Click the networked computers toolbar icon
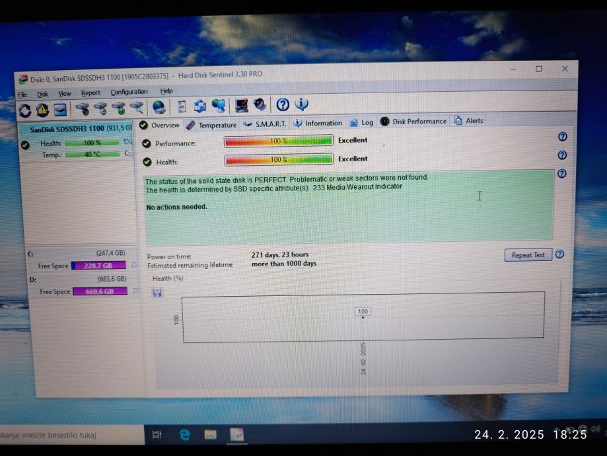 (x=218, y=106)
